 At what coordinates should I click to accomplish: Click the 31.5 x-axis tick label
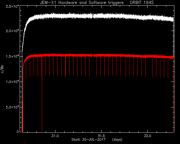click(x=101, y=136)
